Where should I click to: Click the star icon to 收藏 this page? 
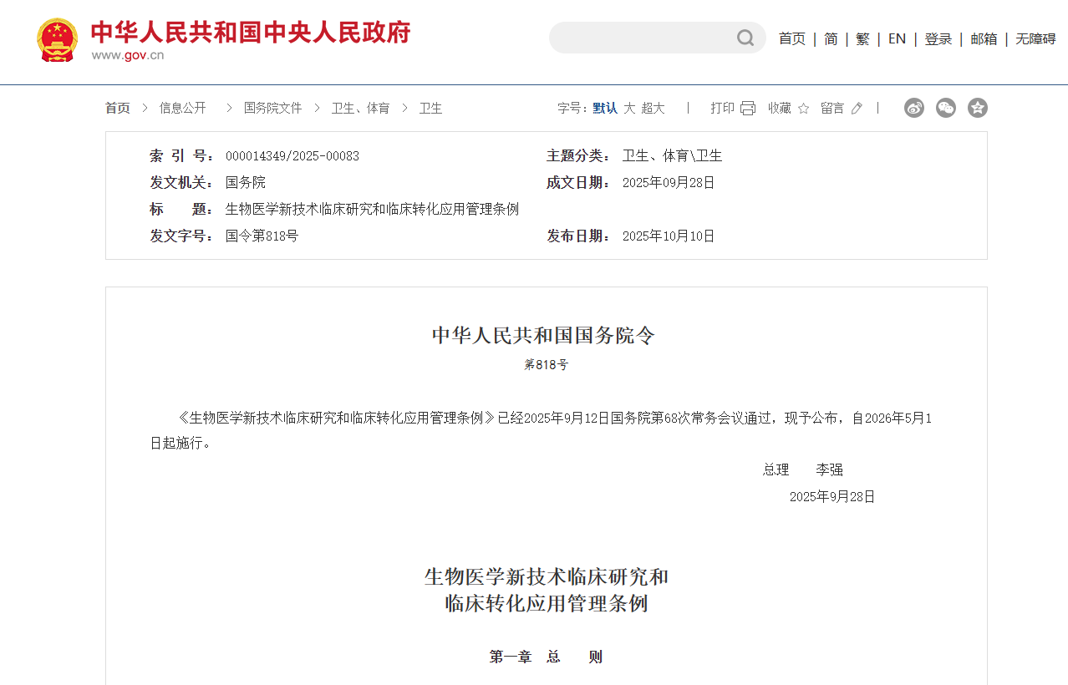[802, 107]
